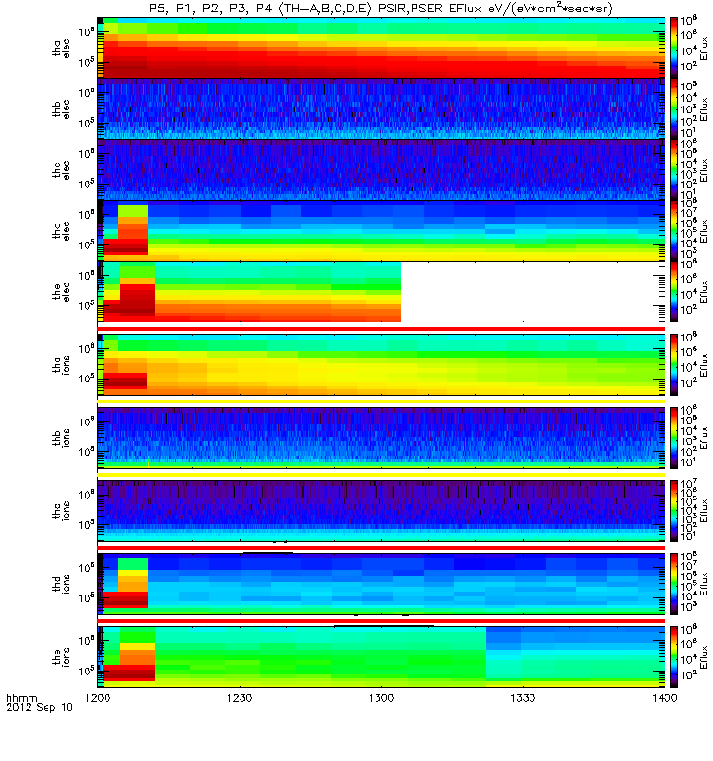713x761 pixels.
Task: Select the 'thb ions' panel label
Action: click(62, 438)
